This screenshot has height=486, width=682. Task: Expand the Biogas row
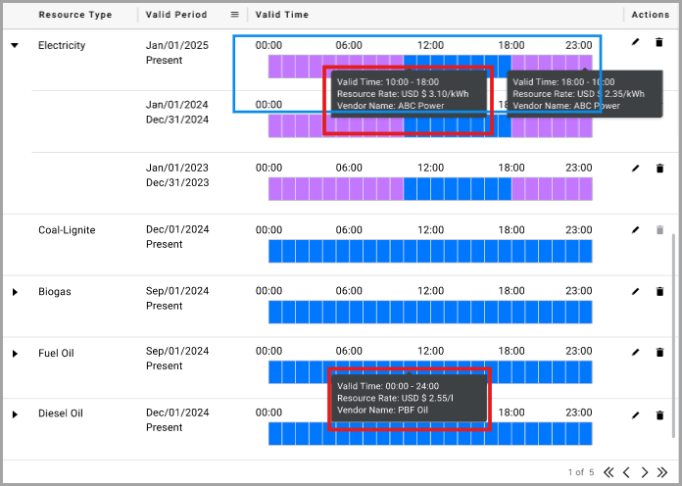point(15,292)
